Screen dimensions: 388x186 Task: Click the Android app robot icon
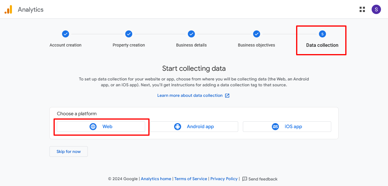pos(178,126)
